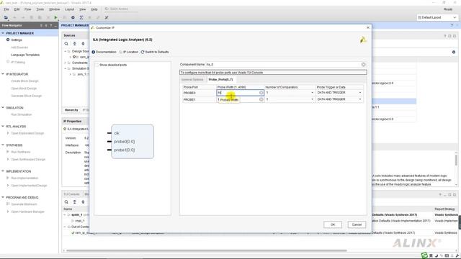Image resolution: width=461 pixels, height=259 pixels.
Task: Select the Probe_Ports(0..7) tab
Action: [x=220, y=80]
